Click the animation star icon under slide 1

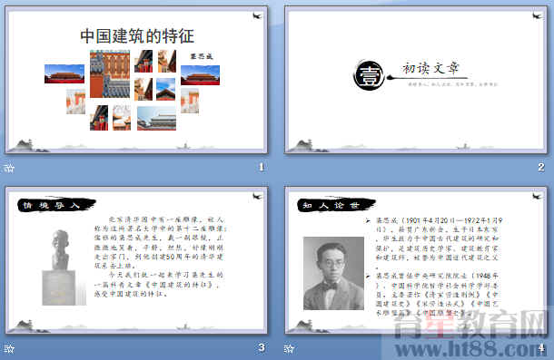(x=9, y=169)
